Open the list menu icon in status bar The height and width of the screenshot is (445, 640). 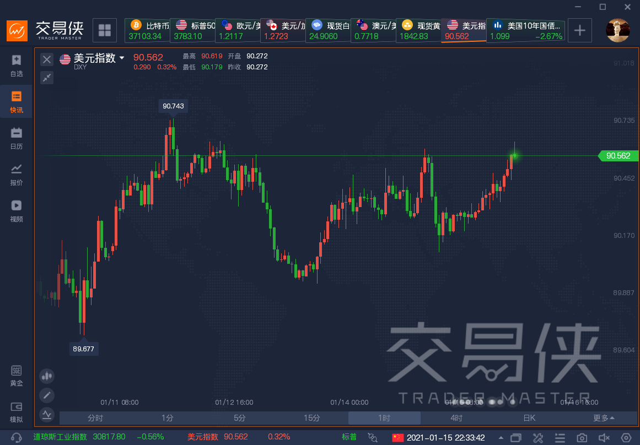coord(560,438)
